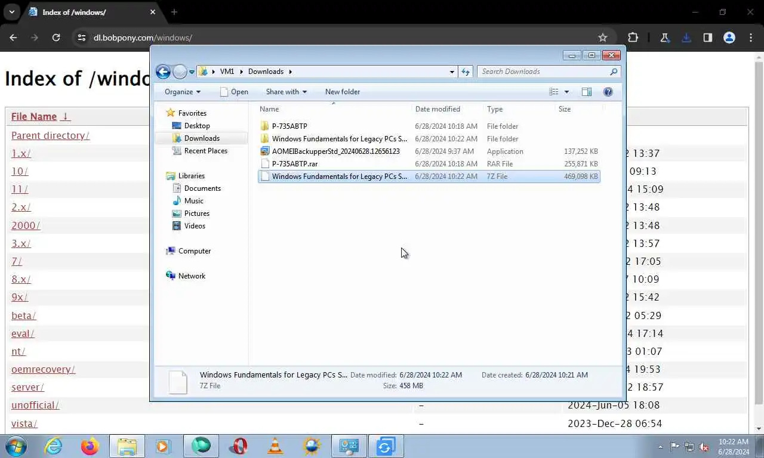Open the vista/ directory link
This screenshot has height=458, width=764.
24,423
